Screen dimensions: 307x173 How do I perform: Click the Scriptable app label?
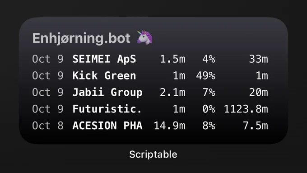[x=153, y=154]
